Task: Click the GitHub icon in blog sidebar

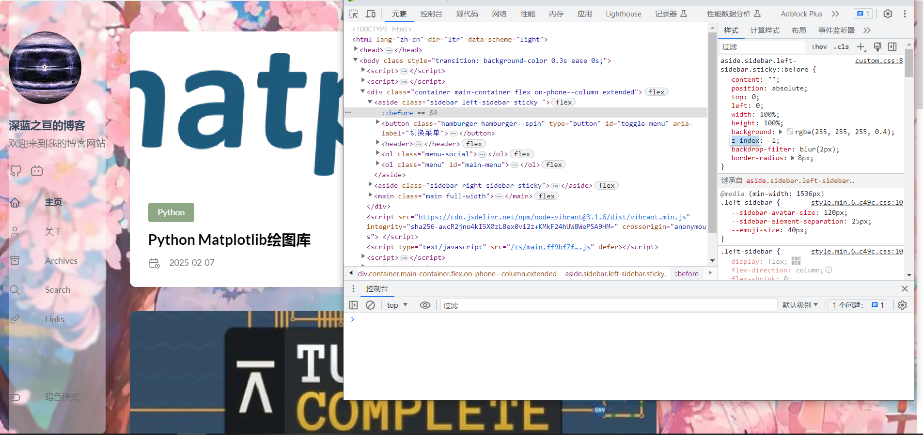Action: pyautogui.click(x=16, y=170)
